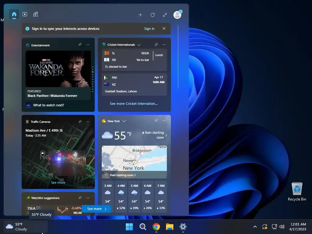Open File Explorer from taskbar
This screenshot has width=312, height=234.
click(x=169, y=227)
